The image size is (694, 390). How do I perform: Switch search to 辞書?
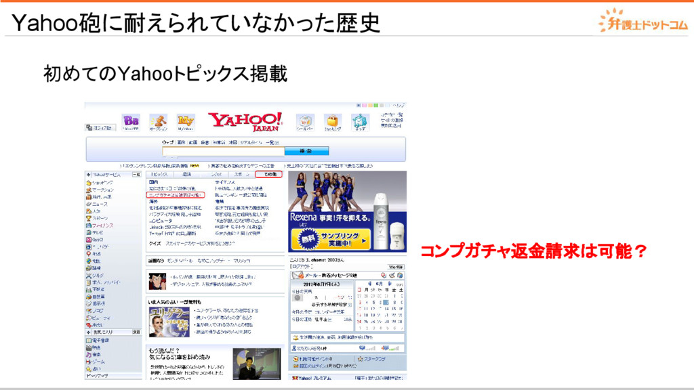pos(205,143)
